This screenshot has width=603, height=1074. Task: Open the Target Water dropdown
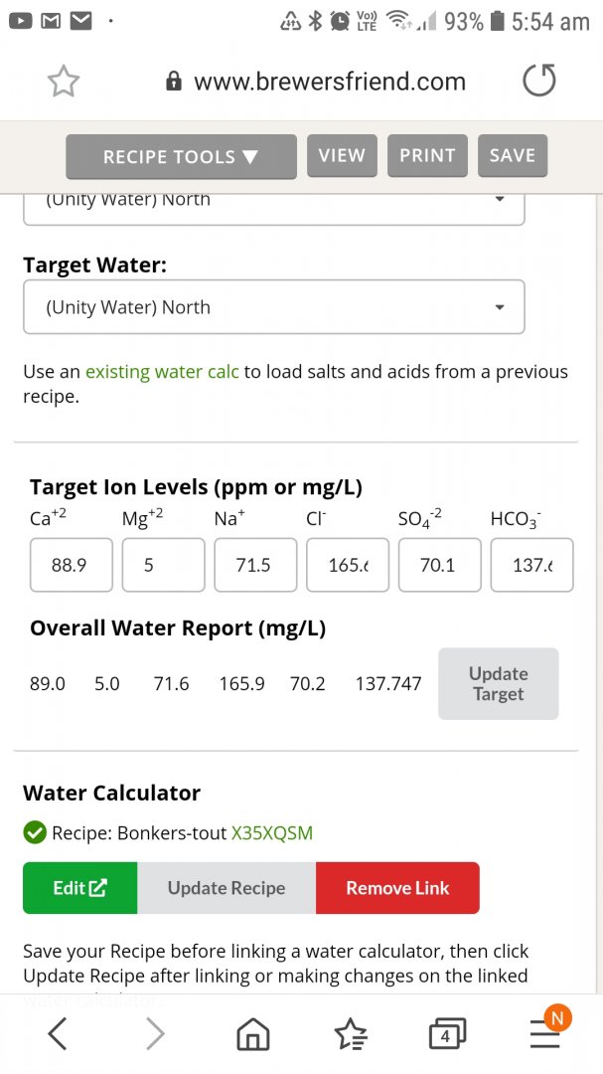click(273, 307)
